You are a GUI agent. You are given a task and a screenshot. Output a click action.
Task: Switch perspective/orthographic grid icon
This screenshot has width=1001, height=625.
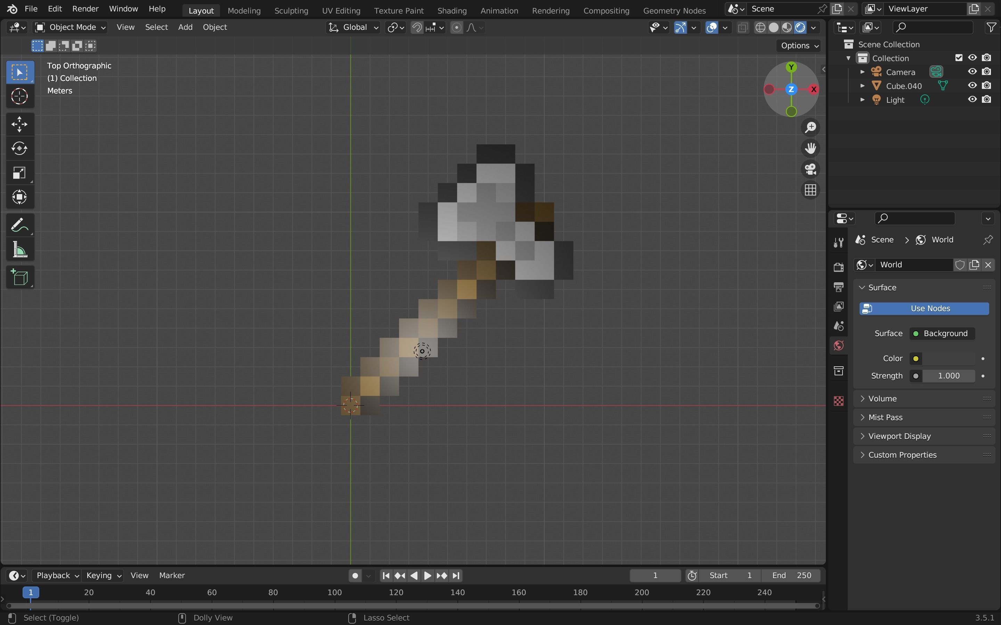810,190
